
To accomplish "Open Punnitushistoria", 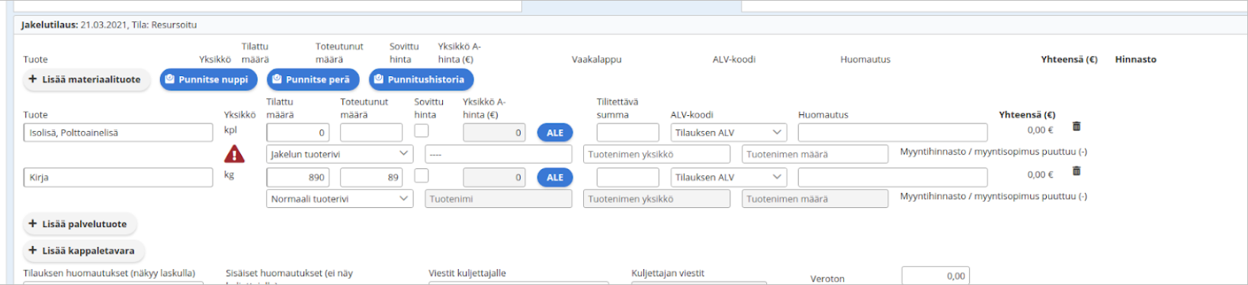I will click(x=421, y=79).
